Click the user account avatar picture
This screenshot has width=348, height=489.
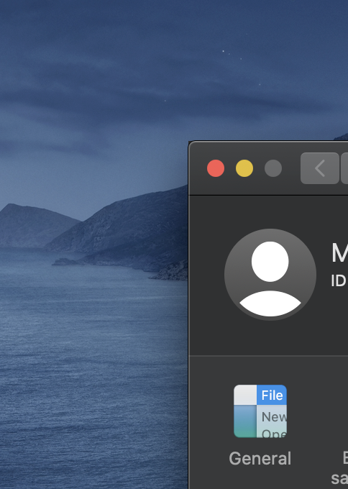270,275
